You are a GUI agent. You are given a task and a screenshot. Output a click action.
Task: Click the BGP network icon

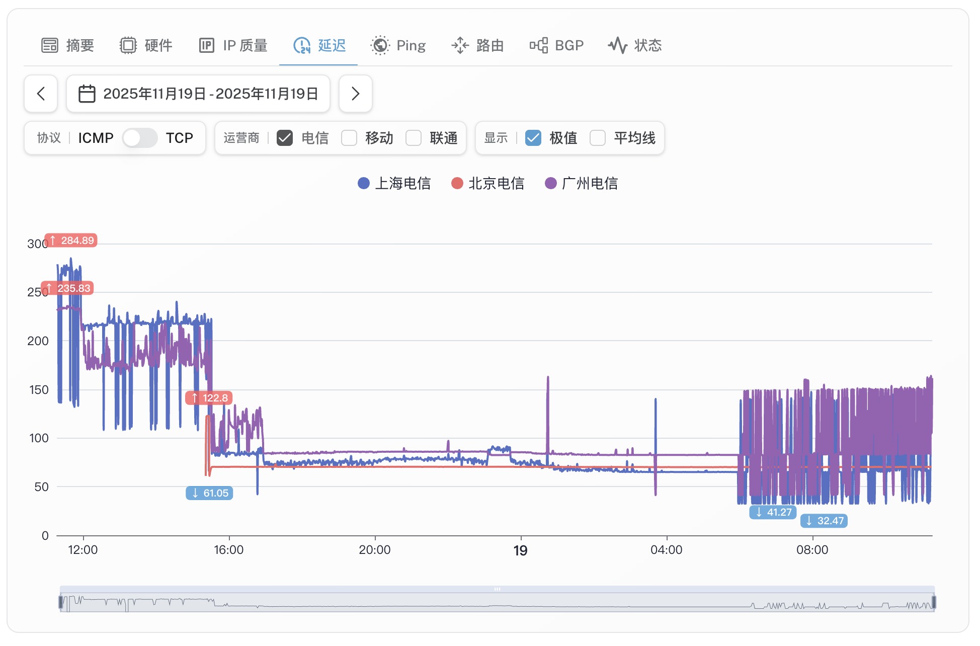pos(538,46)
